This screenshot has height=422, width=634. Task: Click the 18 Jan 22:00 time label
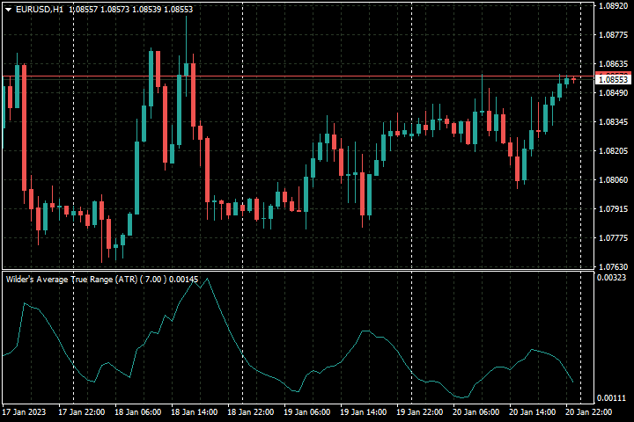point(252,411)
